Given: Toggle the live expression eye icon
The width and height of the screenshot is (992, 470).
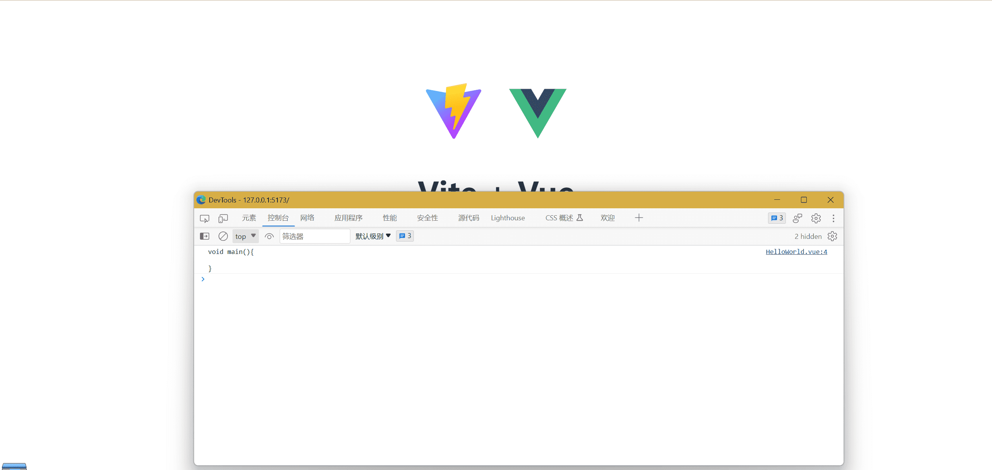Looking at the screenshot, I should 269,236.
